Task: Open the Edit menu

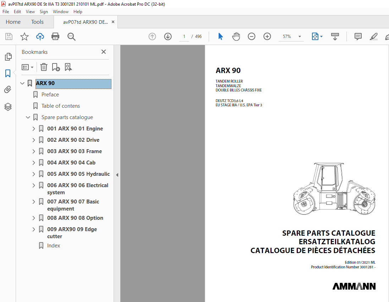Action: point(17,12)
